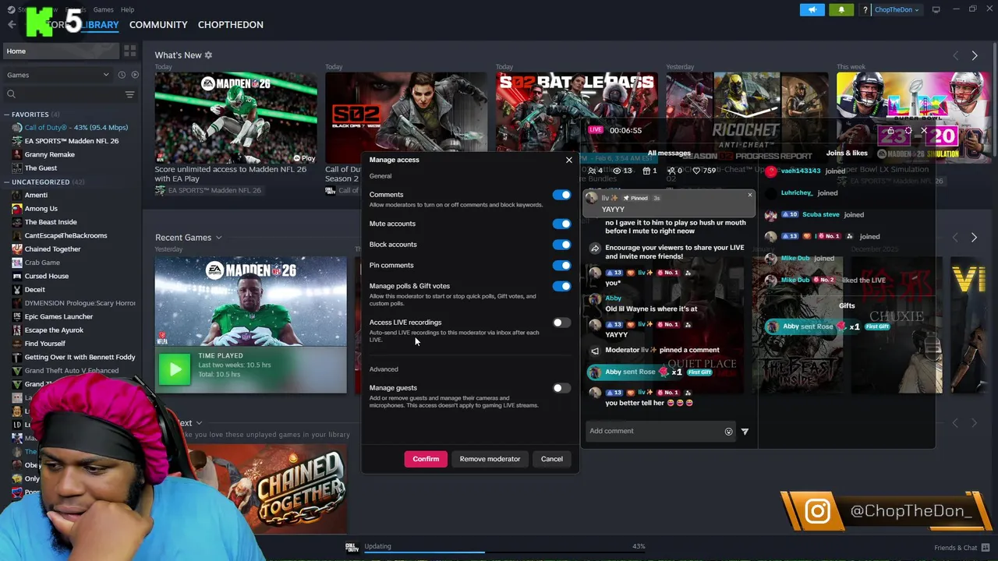Click the settings gear on LIVE overlay

908,131
